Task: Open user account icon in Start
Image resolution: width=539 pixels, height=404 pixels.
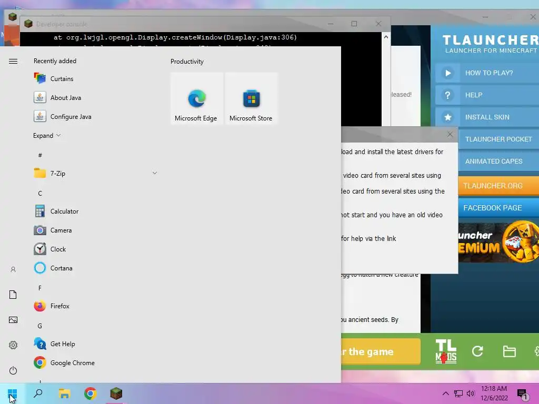Action: (x=13, y=269)
